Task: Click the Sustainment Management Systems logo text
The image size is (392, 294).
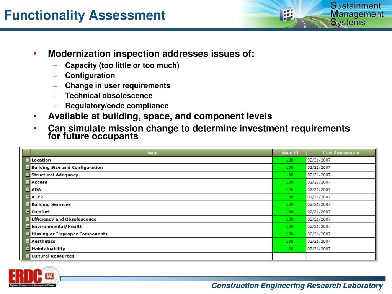Action: (x=356, y=14)
